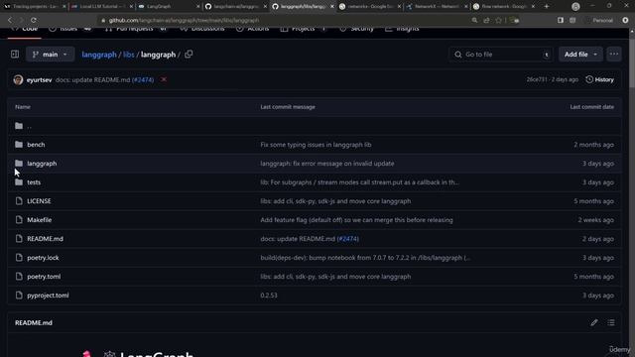Open the eyurtsev author profile link

[40, 80]
